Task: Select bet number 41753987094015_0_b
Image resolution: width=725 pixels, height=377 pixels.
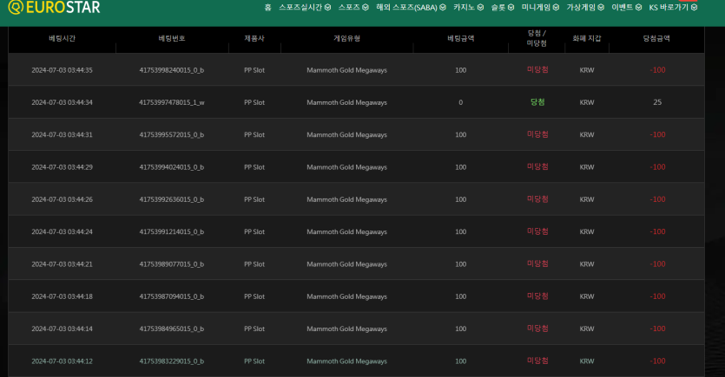Action: [x=172, y=296]
